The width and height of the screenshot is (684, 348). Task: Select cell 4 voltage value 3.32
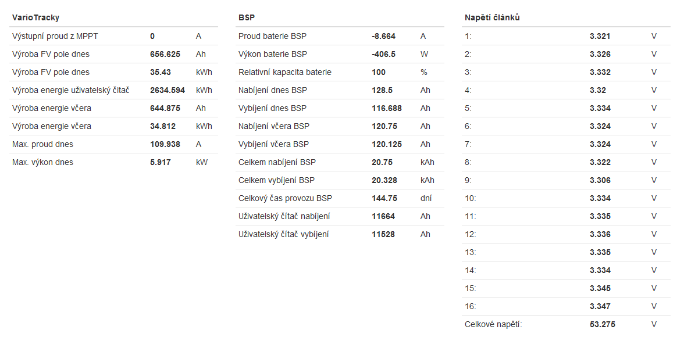pyautogui.click(x=598, y=90)
